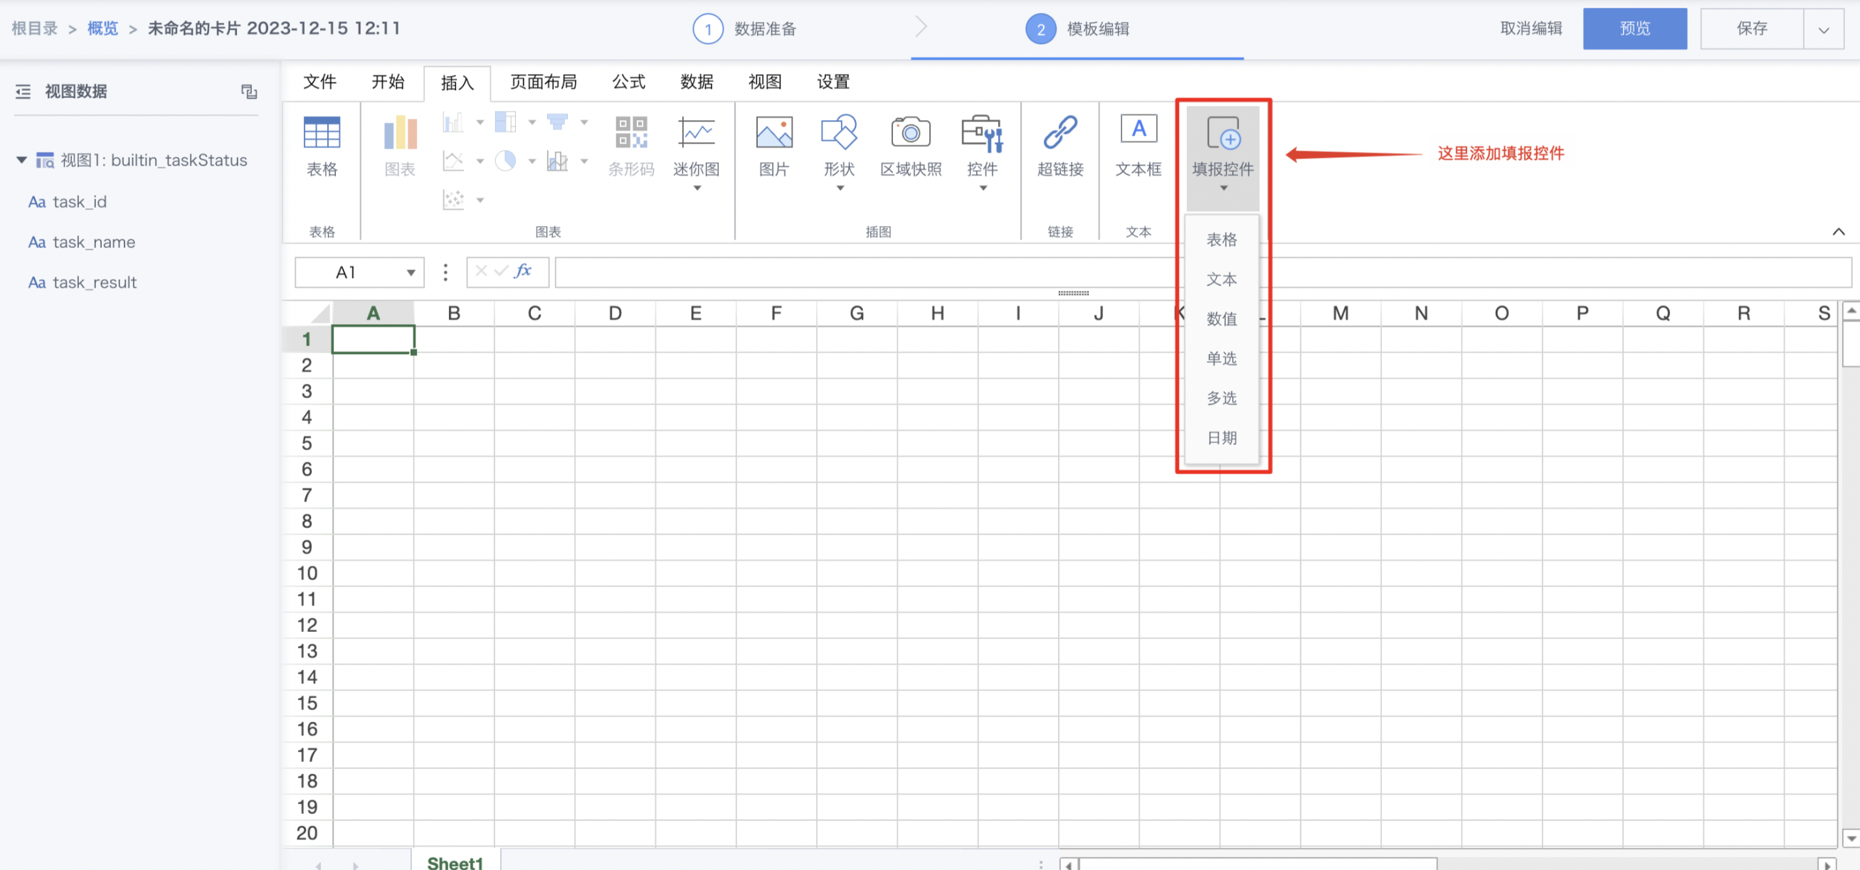This screenshot has height=870, width=1860.
Task: Insert a hyperlink (超链接)
Action: [x=1060, y=147]
